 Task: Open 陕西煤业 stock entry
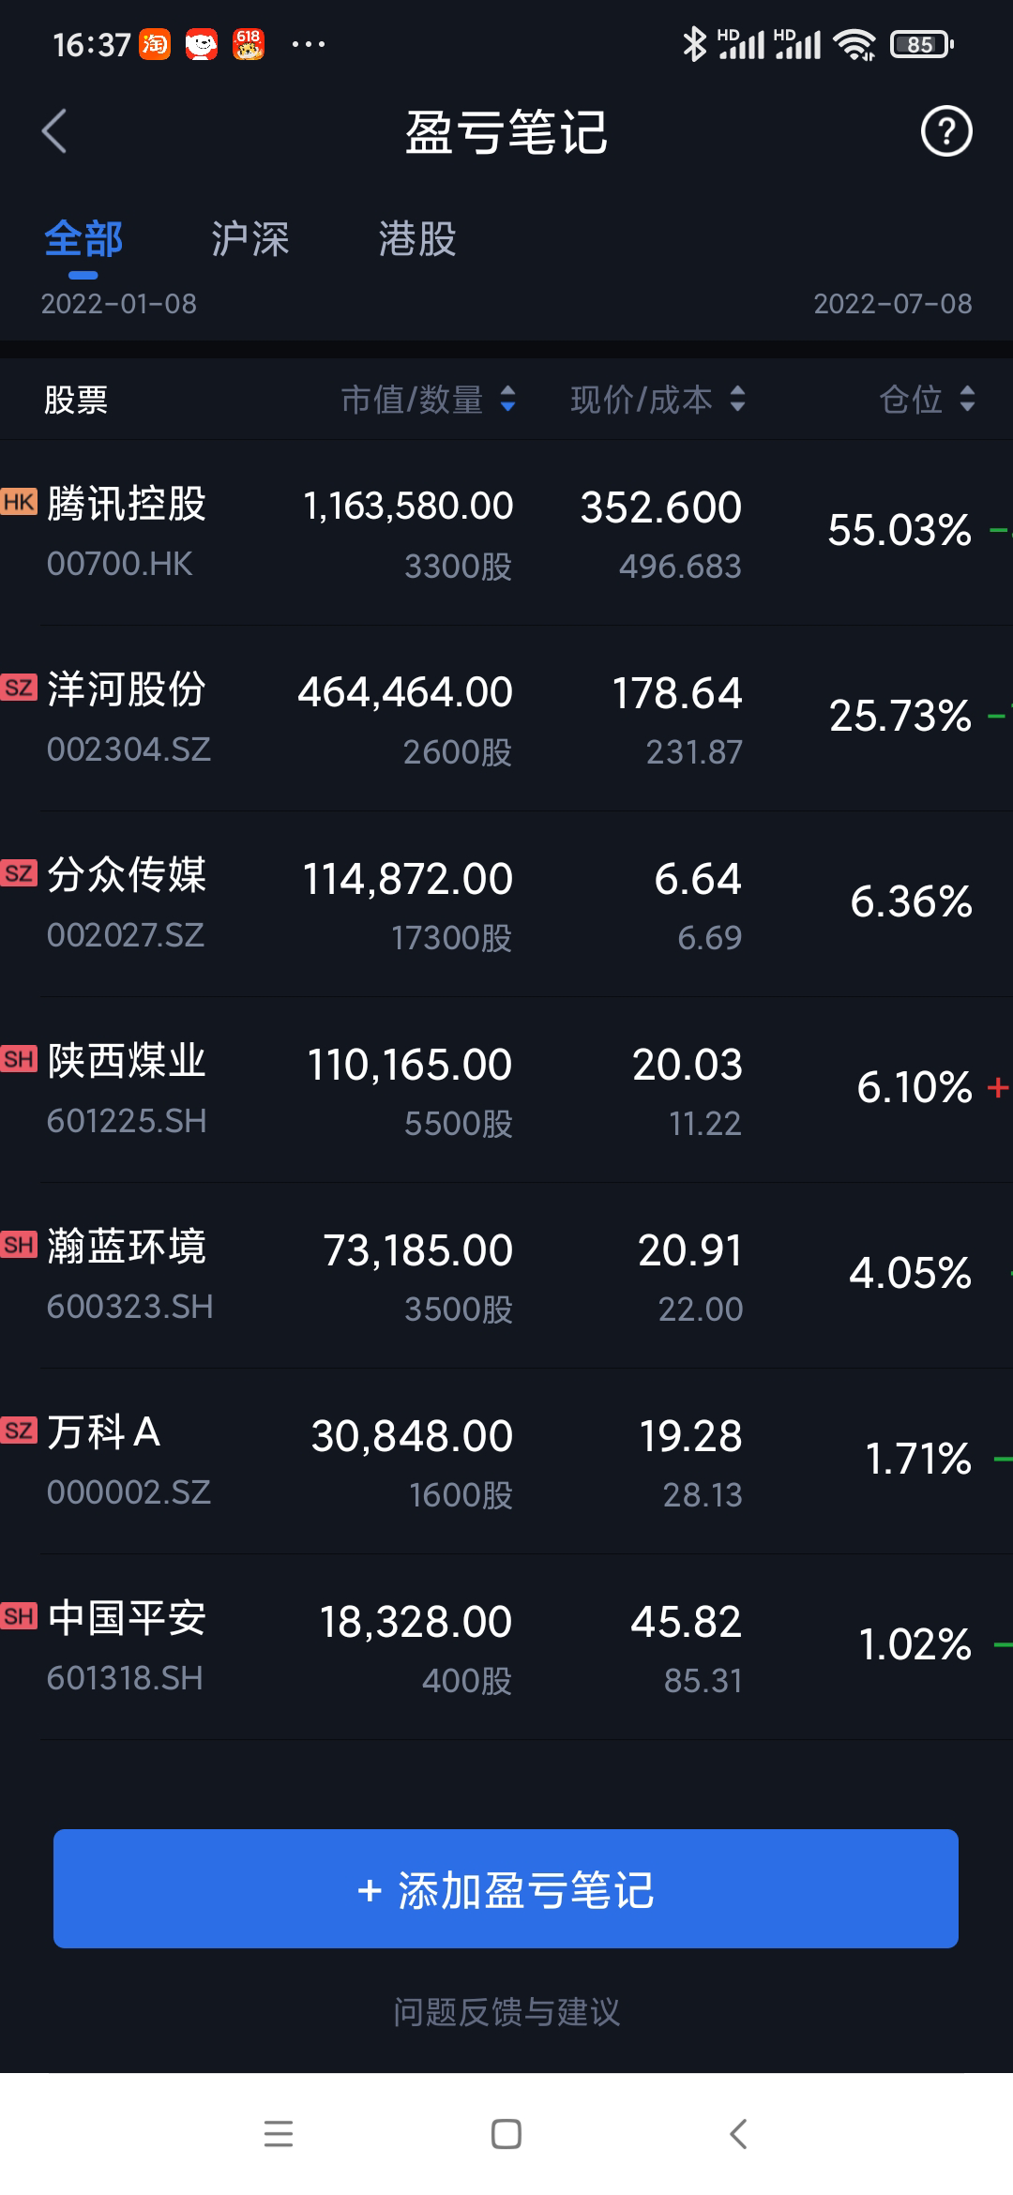pos(506,1090)
